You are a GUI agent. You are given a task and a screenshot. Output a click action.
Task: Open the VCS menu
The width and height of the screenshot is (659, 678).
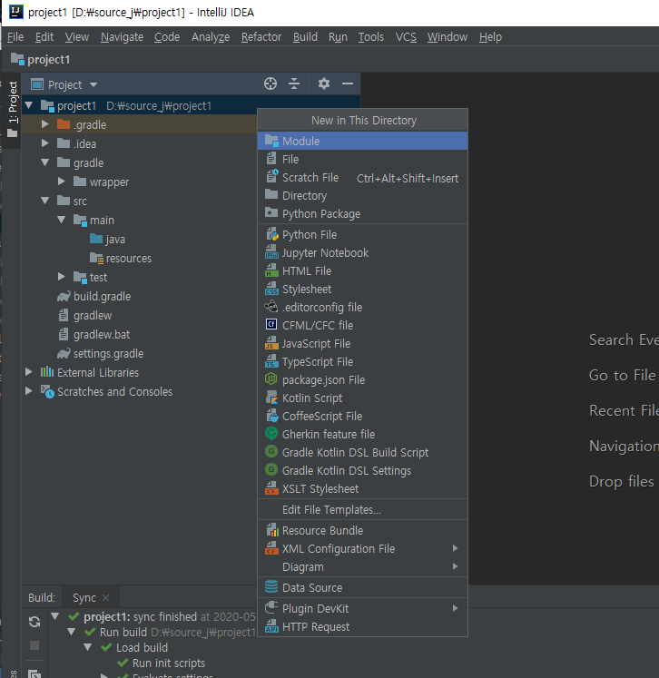point(406,37)
